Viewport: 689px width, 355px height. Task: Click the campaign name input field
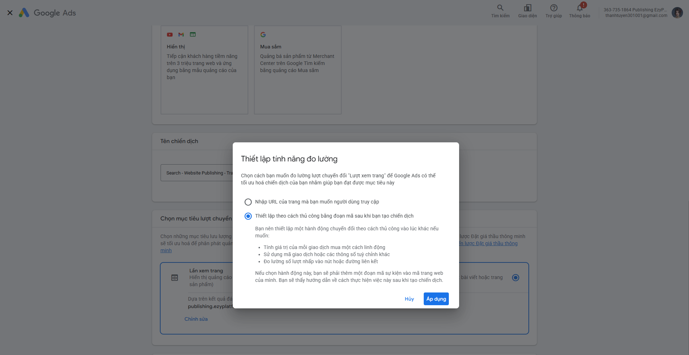coord(197,173)
